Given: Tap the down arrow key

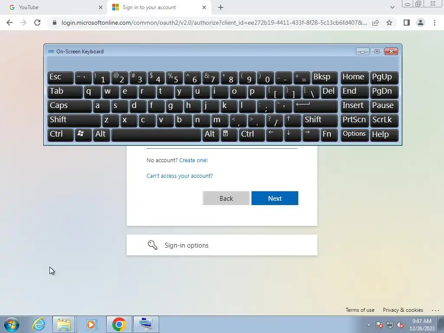Looking at the screenshot, I should click(x=293, y=135).
